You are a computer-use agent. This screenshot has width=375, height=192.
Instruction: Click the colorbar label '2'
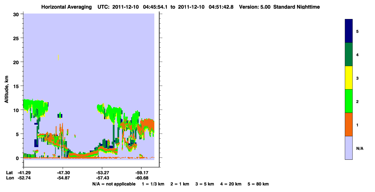pyautogui.click(x=357, y=101)
